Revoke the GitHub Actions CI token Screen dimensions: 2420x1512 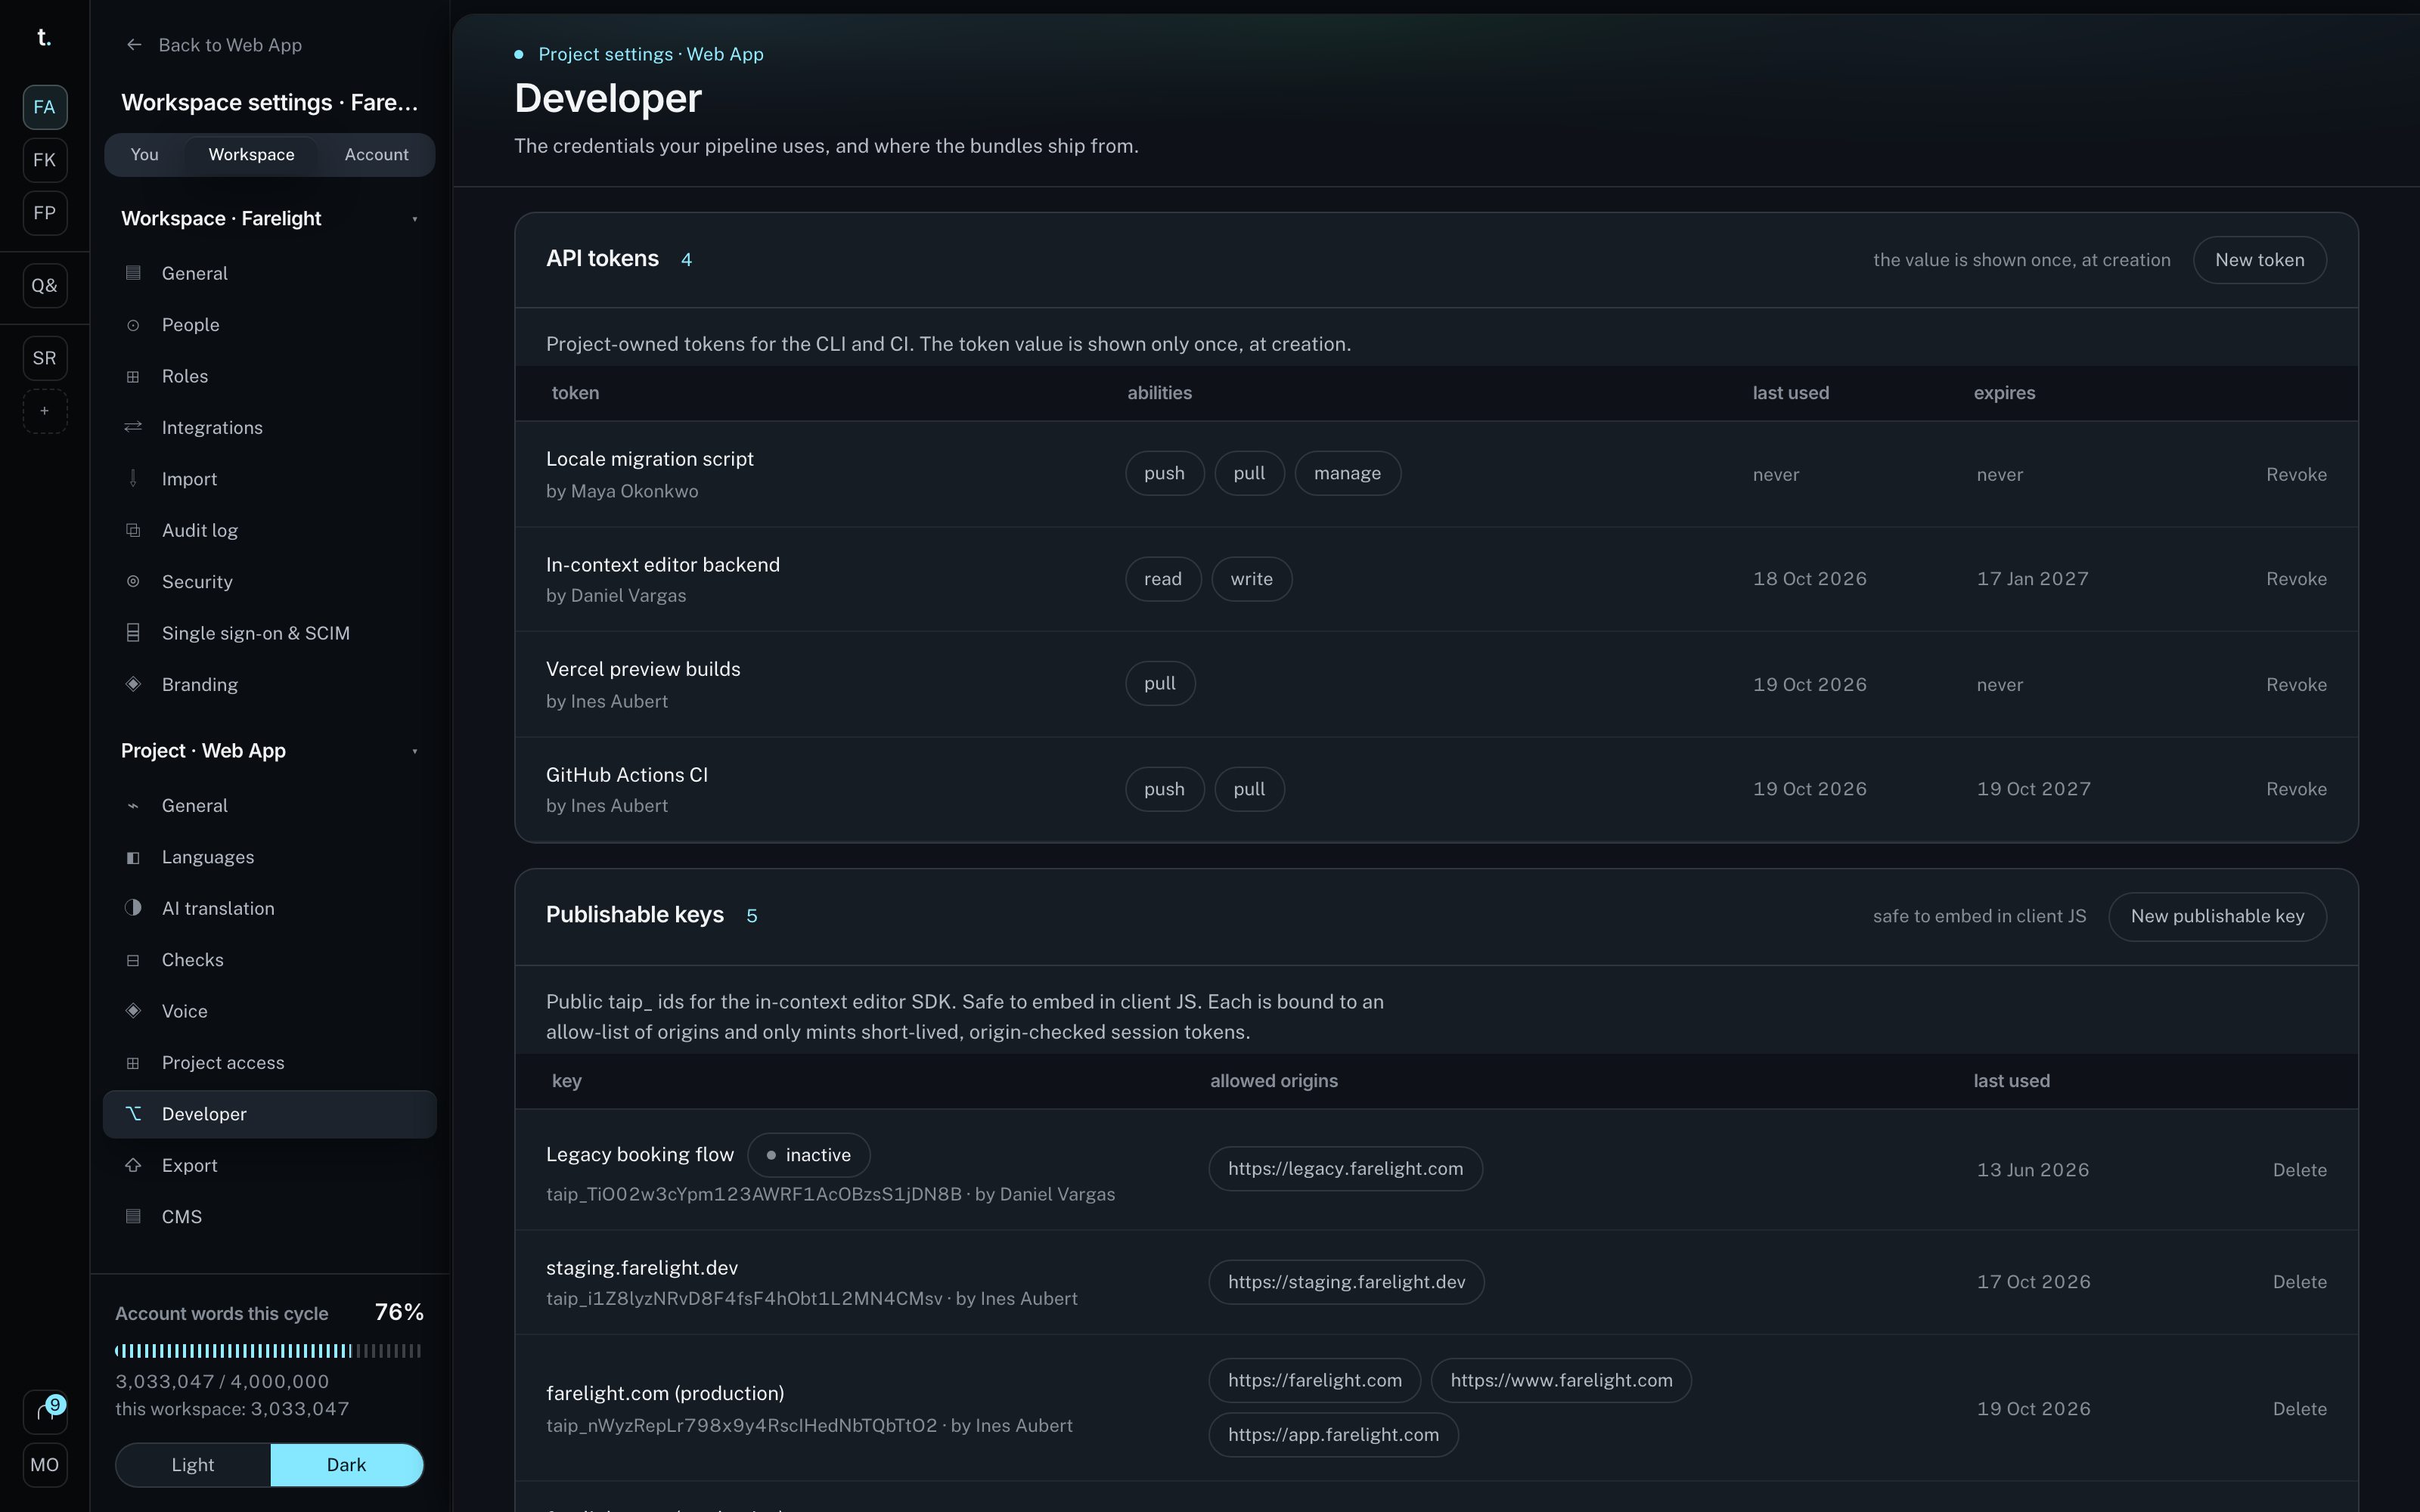[2296, 789]
